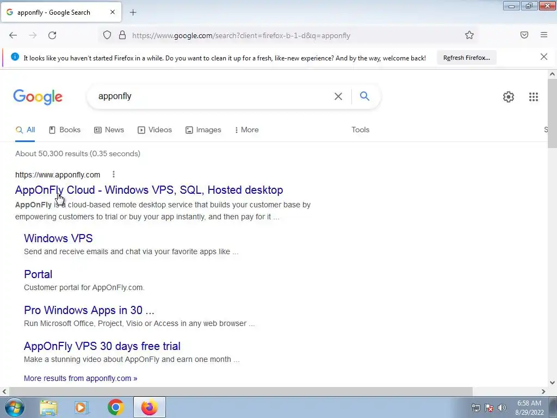Open AppOnFly VPS 30 days free trial link
The image size is (557, 418).
click(102, 346)
